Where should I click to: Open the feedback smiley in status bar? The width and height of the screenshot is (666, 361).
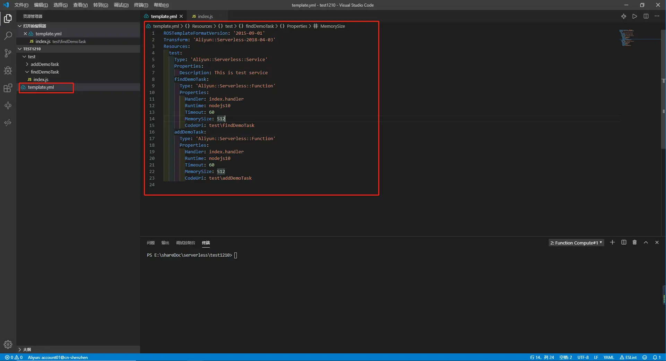pos(645,357)
